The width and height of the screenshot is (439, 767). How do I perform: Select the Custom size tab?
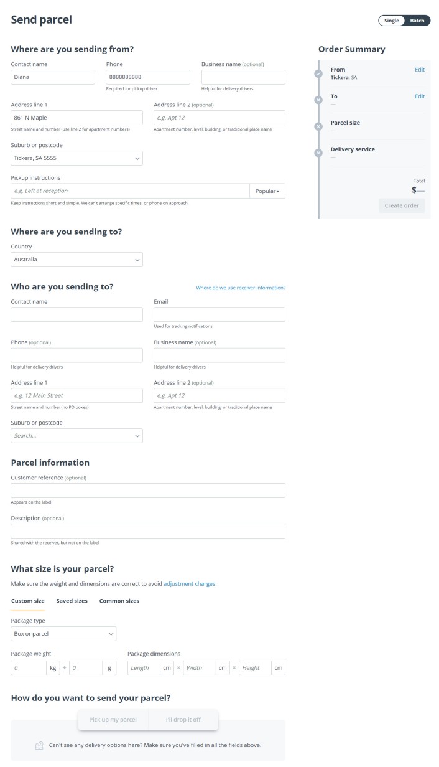27,601
